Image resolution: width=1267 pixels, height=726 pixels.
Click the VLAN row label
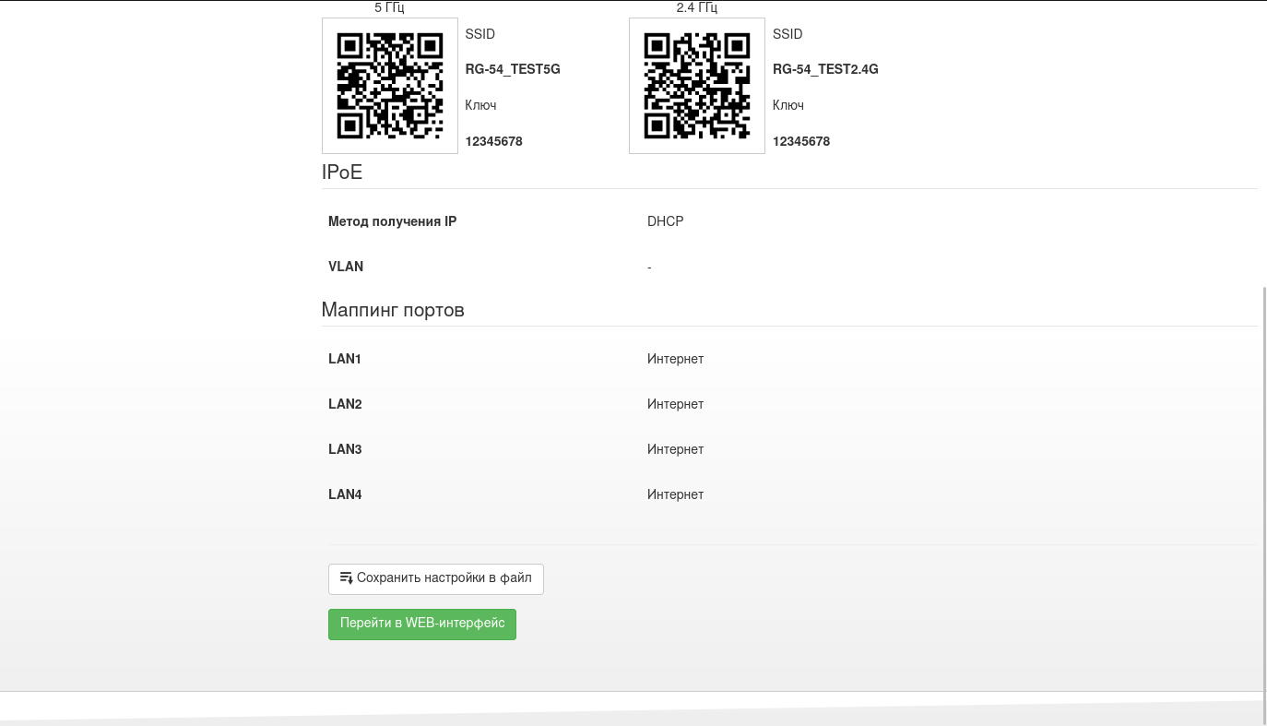(346, 267)
